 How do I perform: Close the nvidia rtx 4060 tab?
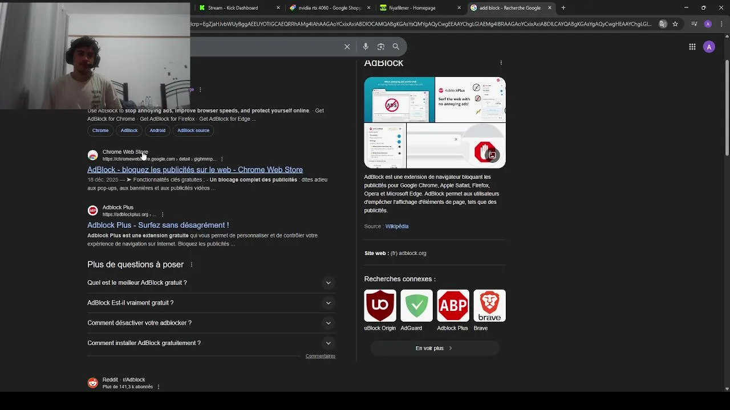(x=368, y=8)
